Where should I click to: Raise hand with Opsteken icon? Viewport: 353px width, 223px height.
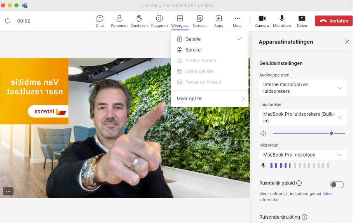tap(139, 21)
